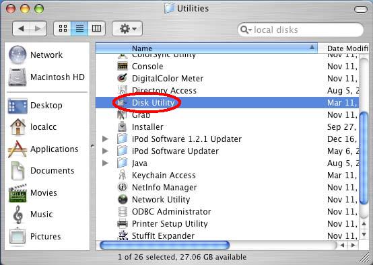Viewport: 373px width, 265px height.
Task: Switch to icon view
Action: (63, 28)
